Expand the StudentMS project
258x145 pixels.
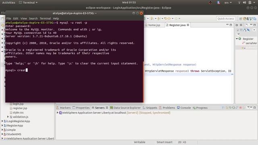click(2, 134)
